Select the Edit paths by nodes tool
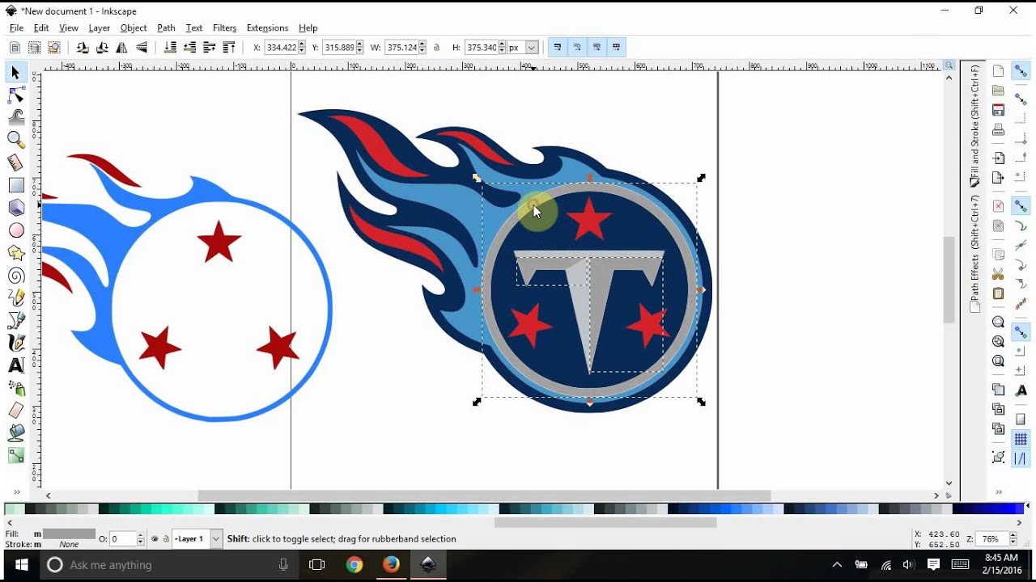Viewport: 1036px width, 582px height. point(15,95)
